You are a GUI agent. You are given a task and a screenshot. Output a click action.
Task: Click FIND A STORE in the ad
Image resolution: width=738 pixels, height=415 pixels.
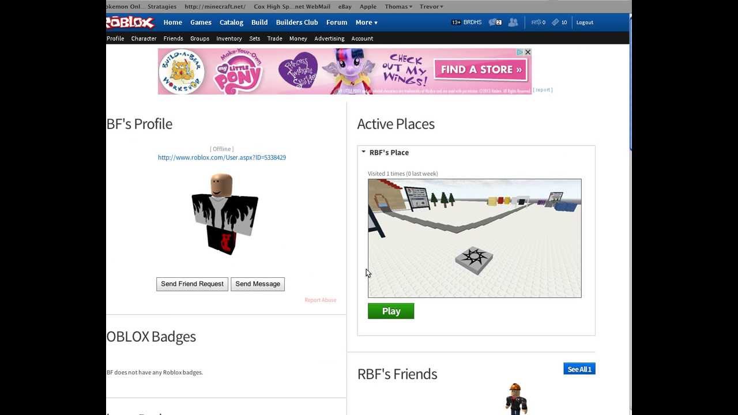[481, 70]
